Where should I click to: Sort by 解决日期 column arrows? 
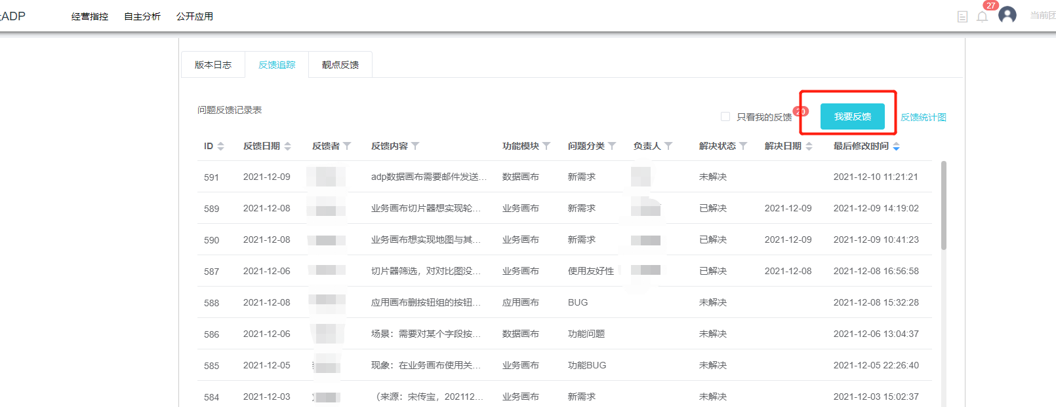pyautogui.click(x=809, y=146)
